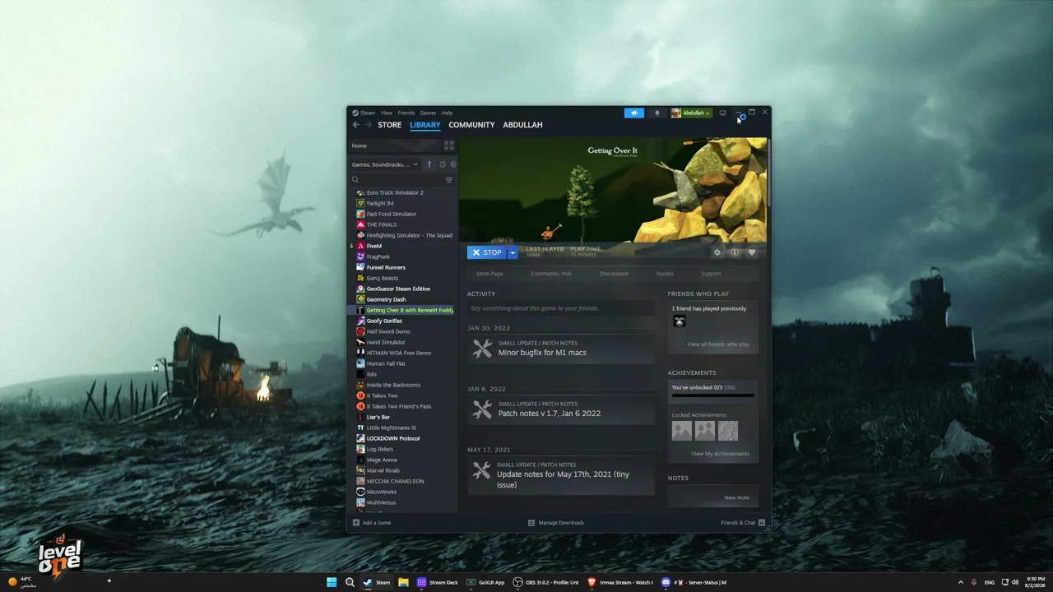The image size is (1053, 592).
Task: Click the Euro Truck Simulator 2 icon
Action: pyautogui.click(x=360, y=192)
